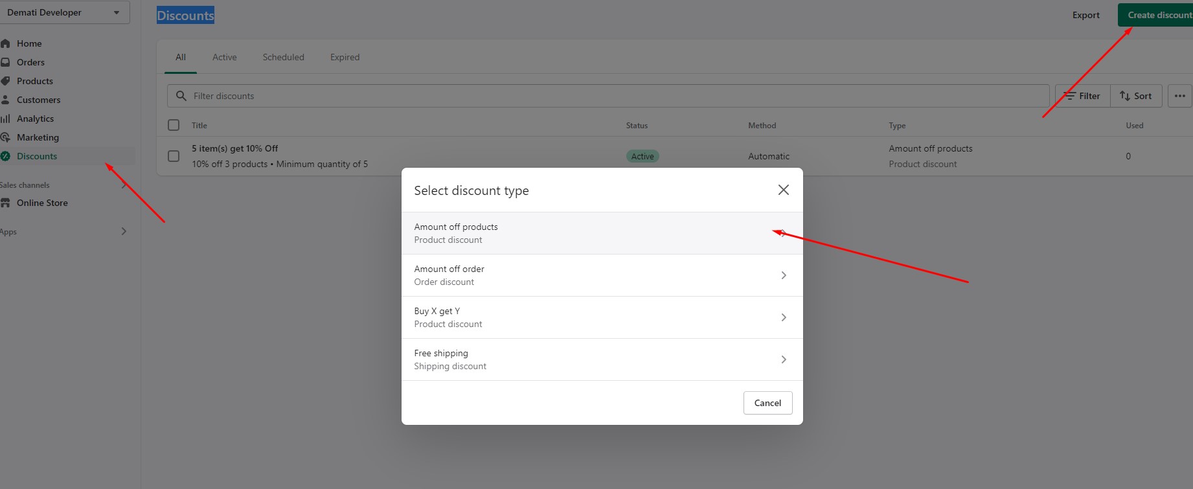This screenshot has height=489, width=1193.
Task: Expand the Demati Developer store dropdown
Action: coord(65,12)
